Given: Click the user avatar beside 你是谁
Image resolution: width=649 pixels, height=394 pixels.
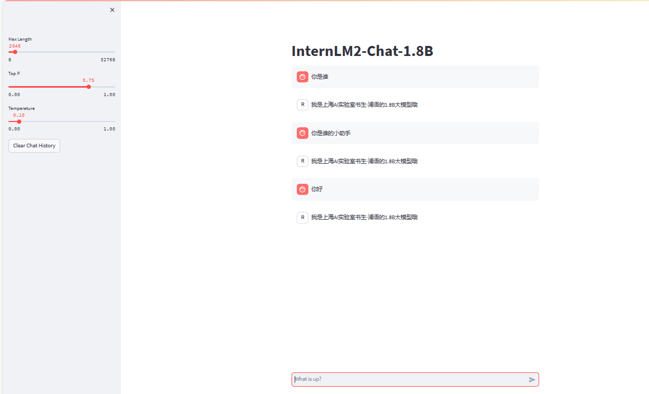Looking at the screenshot, I should [x=303, y=77].
